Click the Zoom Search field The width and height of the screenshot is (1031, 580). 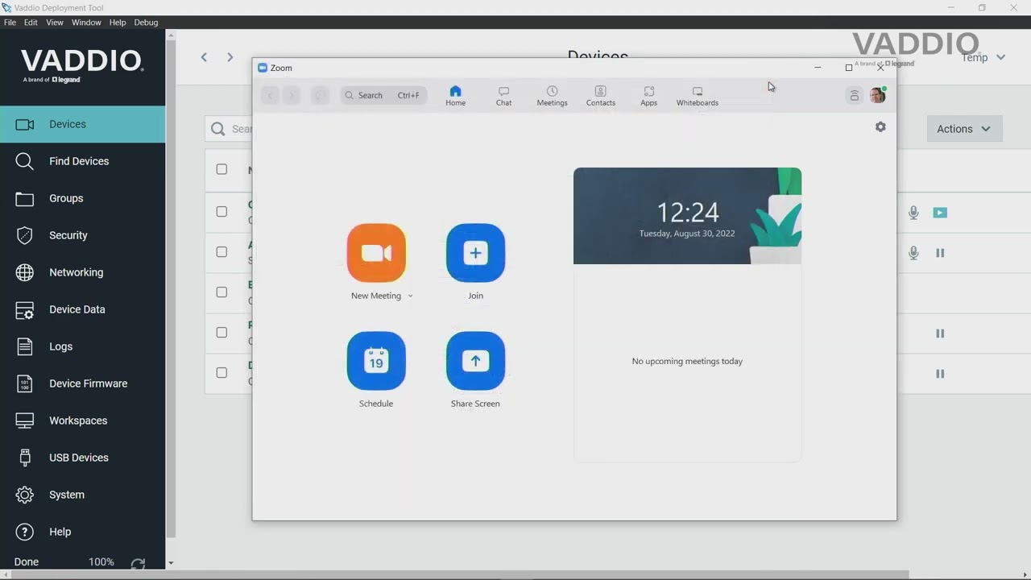tap(383, 95)
